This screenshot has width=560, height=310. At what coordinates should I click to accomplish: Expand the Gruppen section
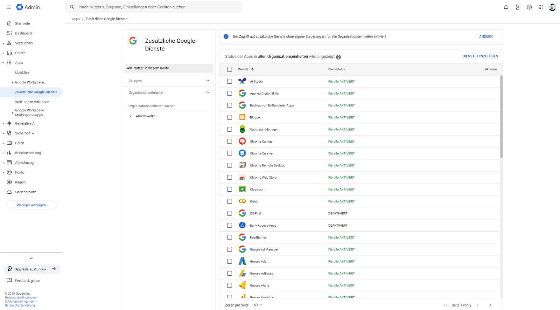(x=208, y=81)
